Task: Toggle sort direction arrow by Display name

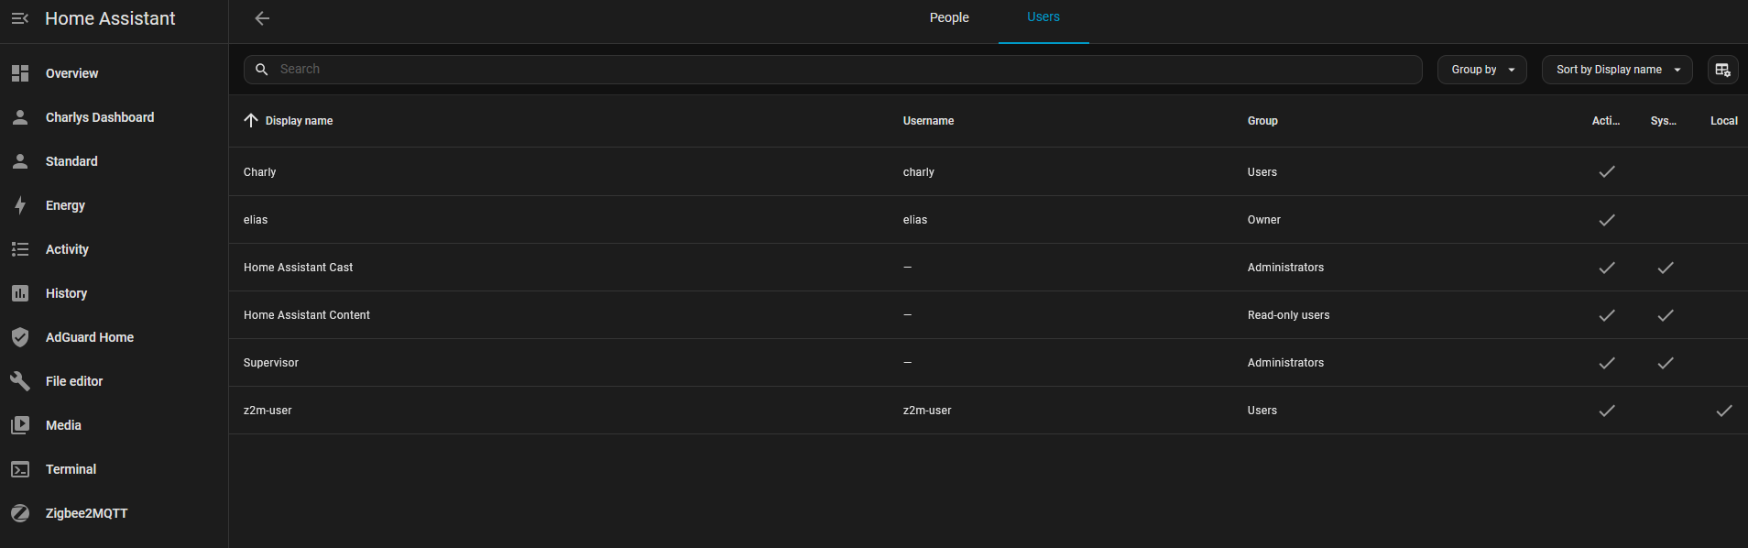Action: (x=251, y=121)
